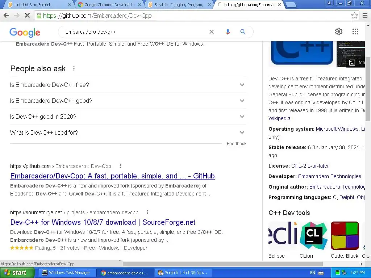This screenshot has height=278, width=371.
Task: Click the Google logo
Action: (25, 32)
